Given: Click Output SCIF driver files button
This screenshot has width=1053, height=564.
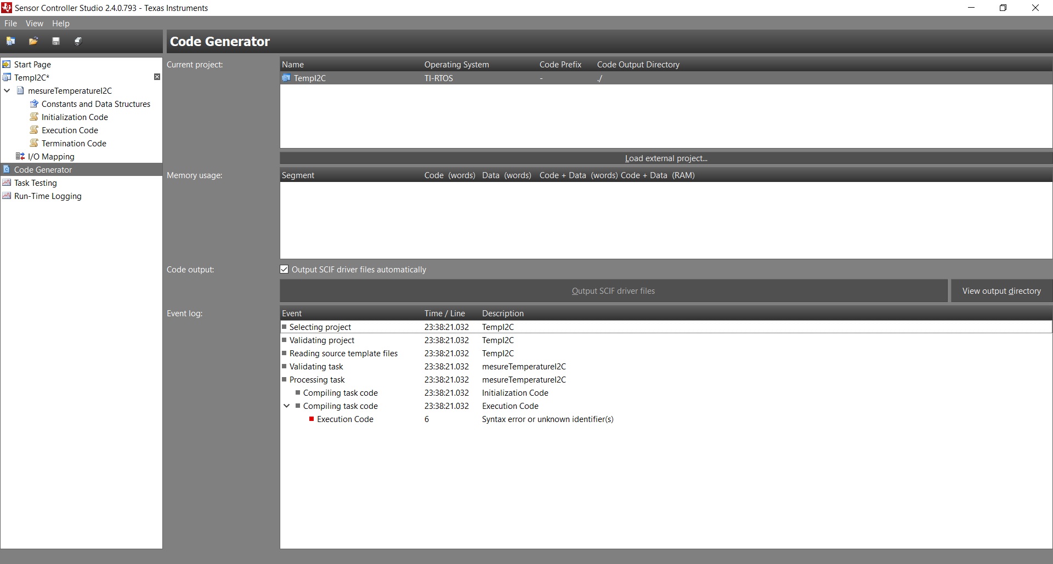Looking at the screenshot, I should [x=613, y=290].
